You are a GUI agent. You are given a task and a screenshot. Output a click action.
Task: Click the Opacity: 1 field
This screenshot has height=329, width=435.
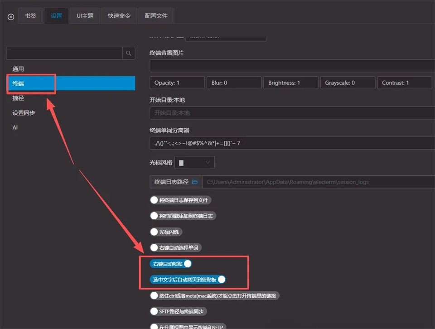pyautogui.click(x=177, y=82)
